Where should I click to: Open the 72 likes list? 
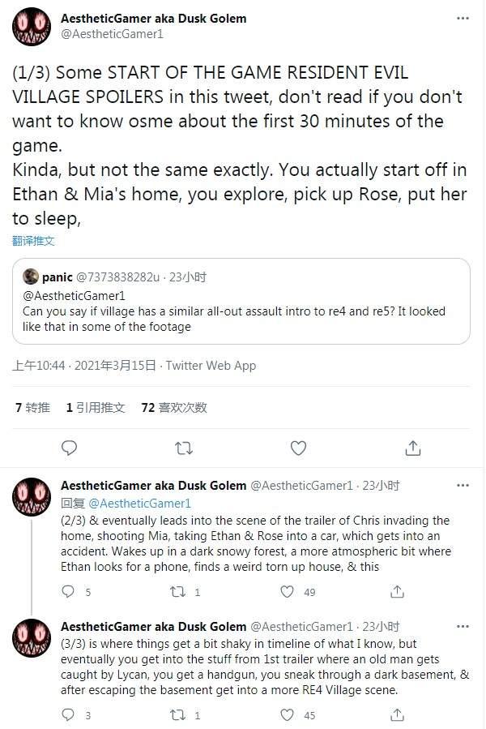(x=174, y=408)
